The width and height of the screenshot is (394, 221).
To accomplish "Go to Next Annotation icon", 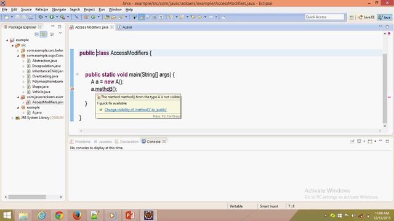I will [x=171, y=17].
